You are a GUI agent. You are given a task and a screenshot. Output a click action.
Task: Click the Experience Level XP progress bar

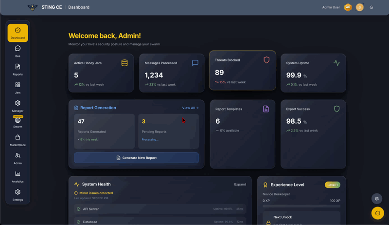(x=301, y=206)
